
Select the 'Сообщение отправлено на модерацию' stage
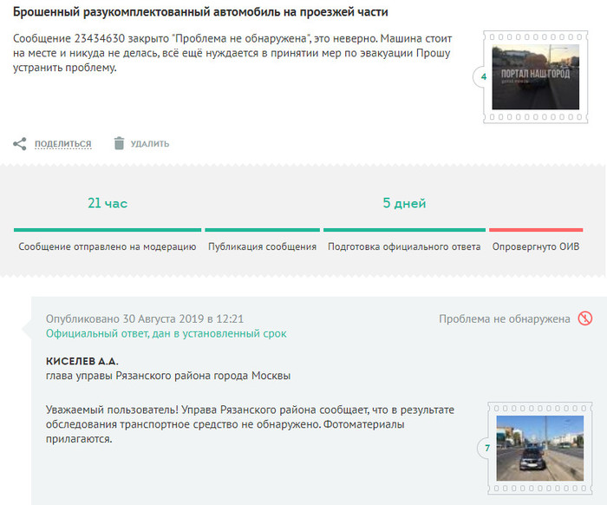click(108, 246)
